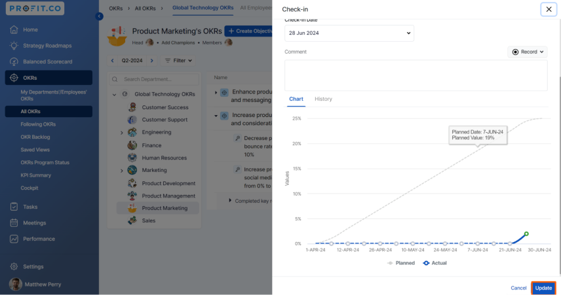Image resolution: width=561 pixels, height=295 pixels.
Task: Expand Completed key results section
Action: 230,201
